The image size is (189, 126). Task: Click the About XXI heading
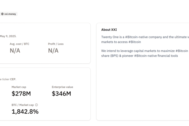click(109, 30)
